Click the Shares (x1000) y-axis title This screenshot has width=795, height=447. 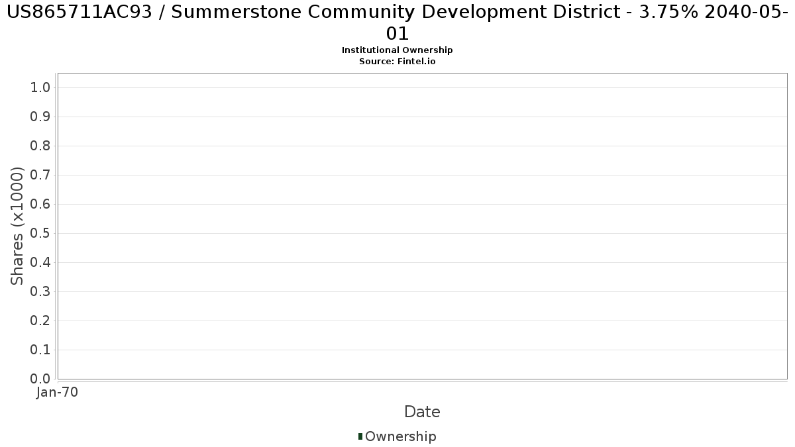click(17, 226)
